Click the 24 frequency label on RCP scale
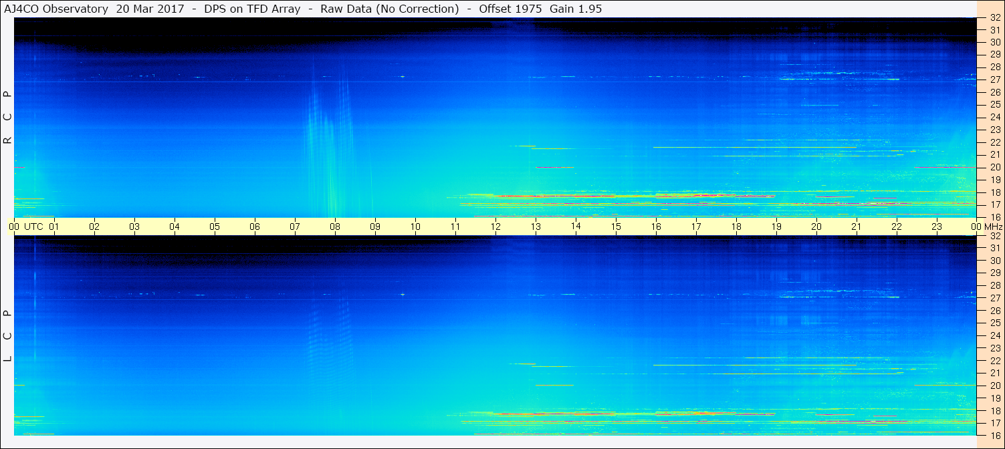The width and height of the screenshot is (1005, 449). 995,117
